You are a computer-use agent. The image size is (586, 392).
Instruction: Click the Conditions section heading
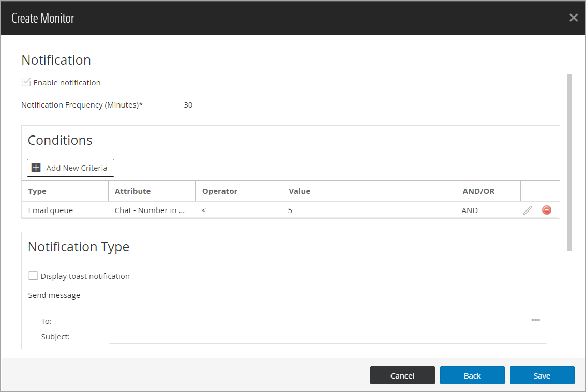point(59,140)
